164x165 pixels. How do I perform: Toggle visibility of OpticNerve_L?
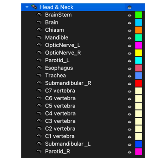(x=130, y=46)
